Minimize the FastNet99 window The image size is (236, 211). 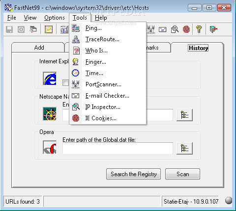[x=195, y=8]
